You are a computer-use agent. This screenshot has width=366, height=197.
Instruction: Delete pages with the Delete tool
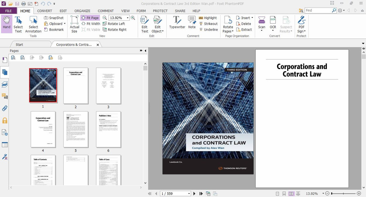243,24
